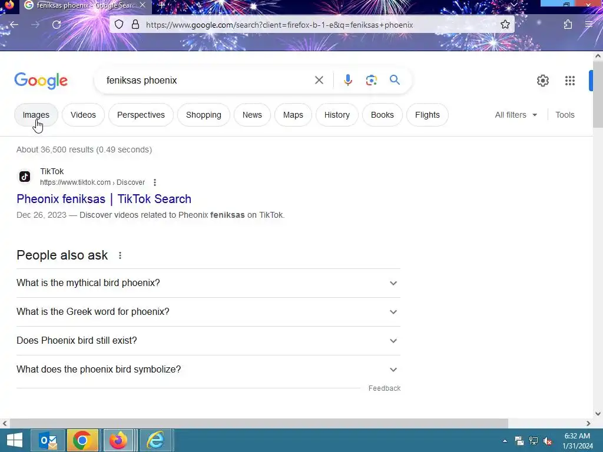Viewport: 603px width, 452px height.
Task: Expand 'What is the mythical bird phoenix?'
Action: click(x=208, y=283)
